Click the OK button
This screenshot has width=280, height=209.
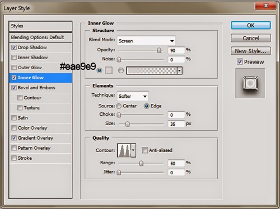[251, 25]
